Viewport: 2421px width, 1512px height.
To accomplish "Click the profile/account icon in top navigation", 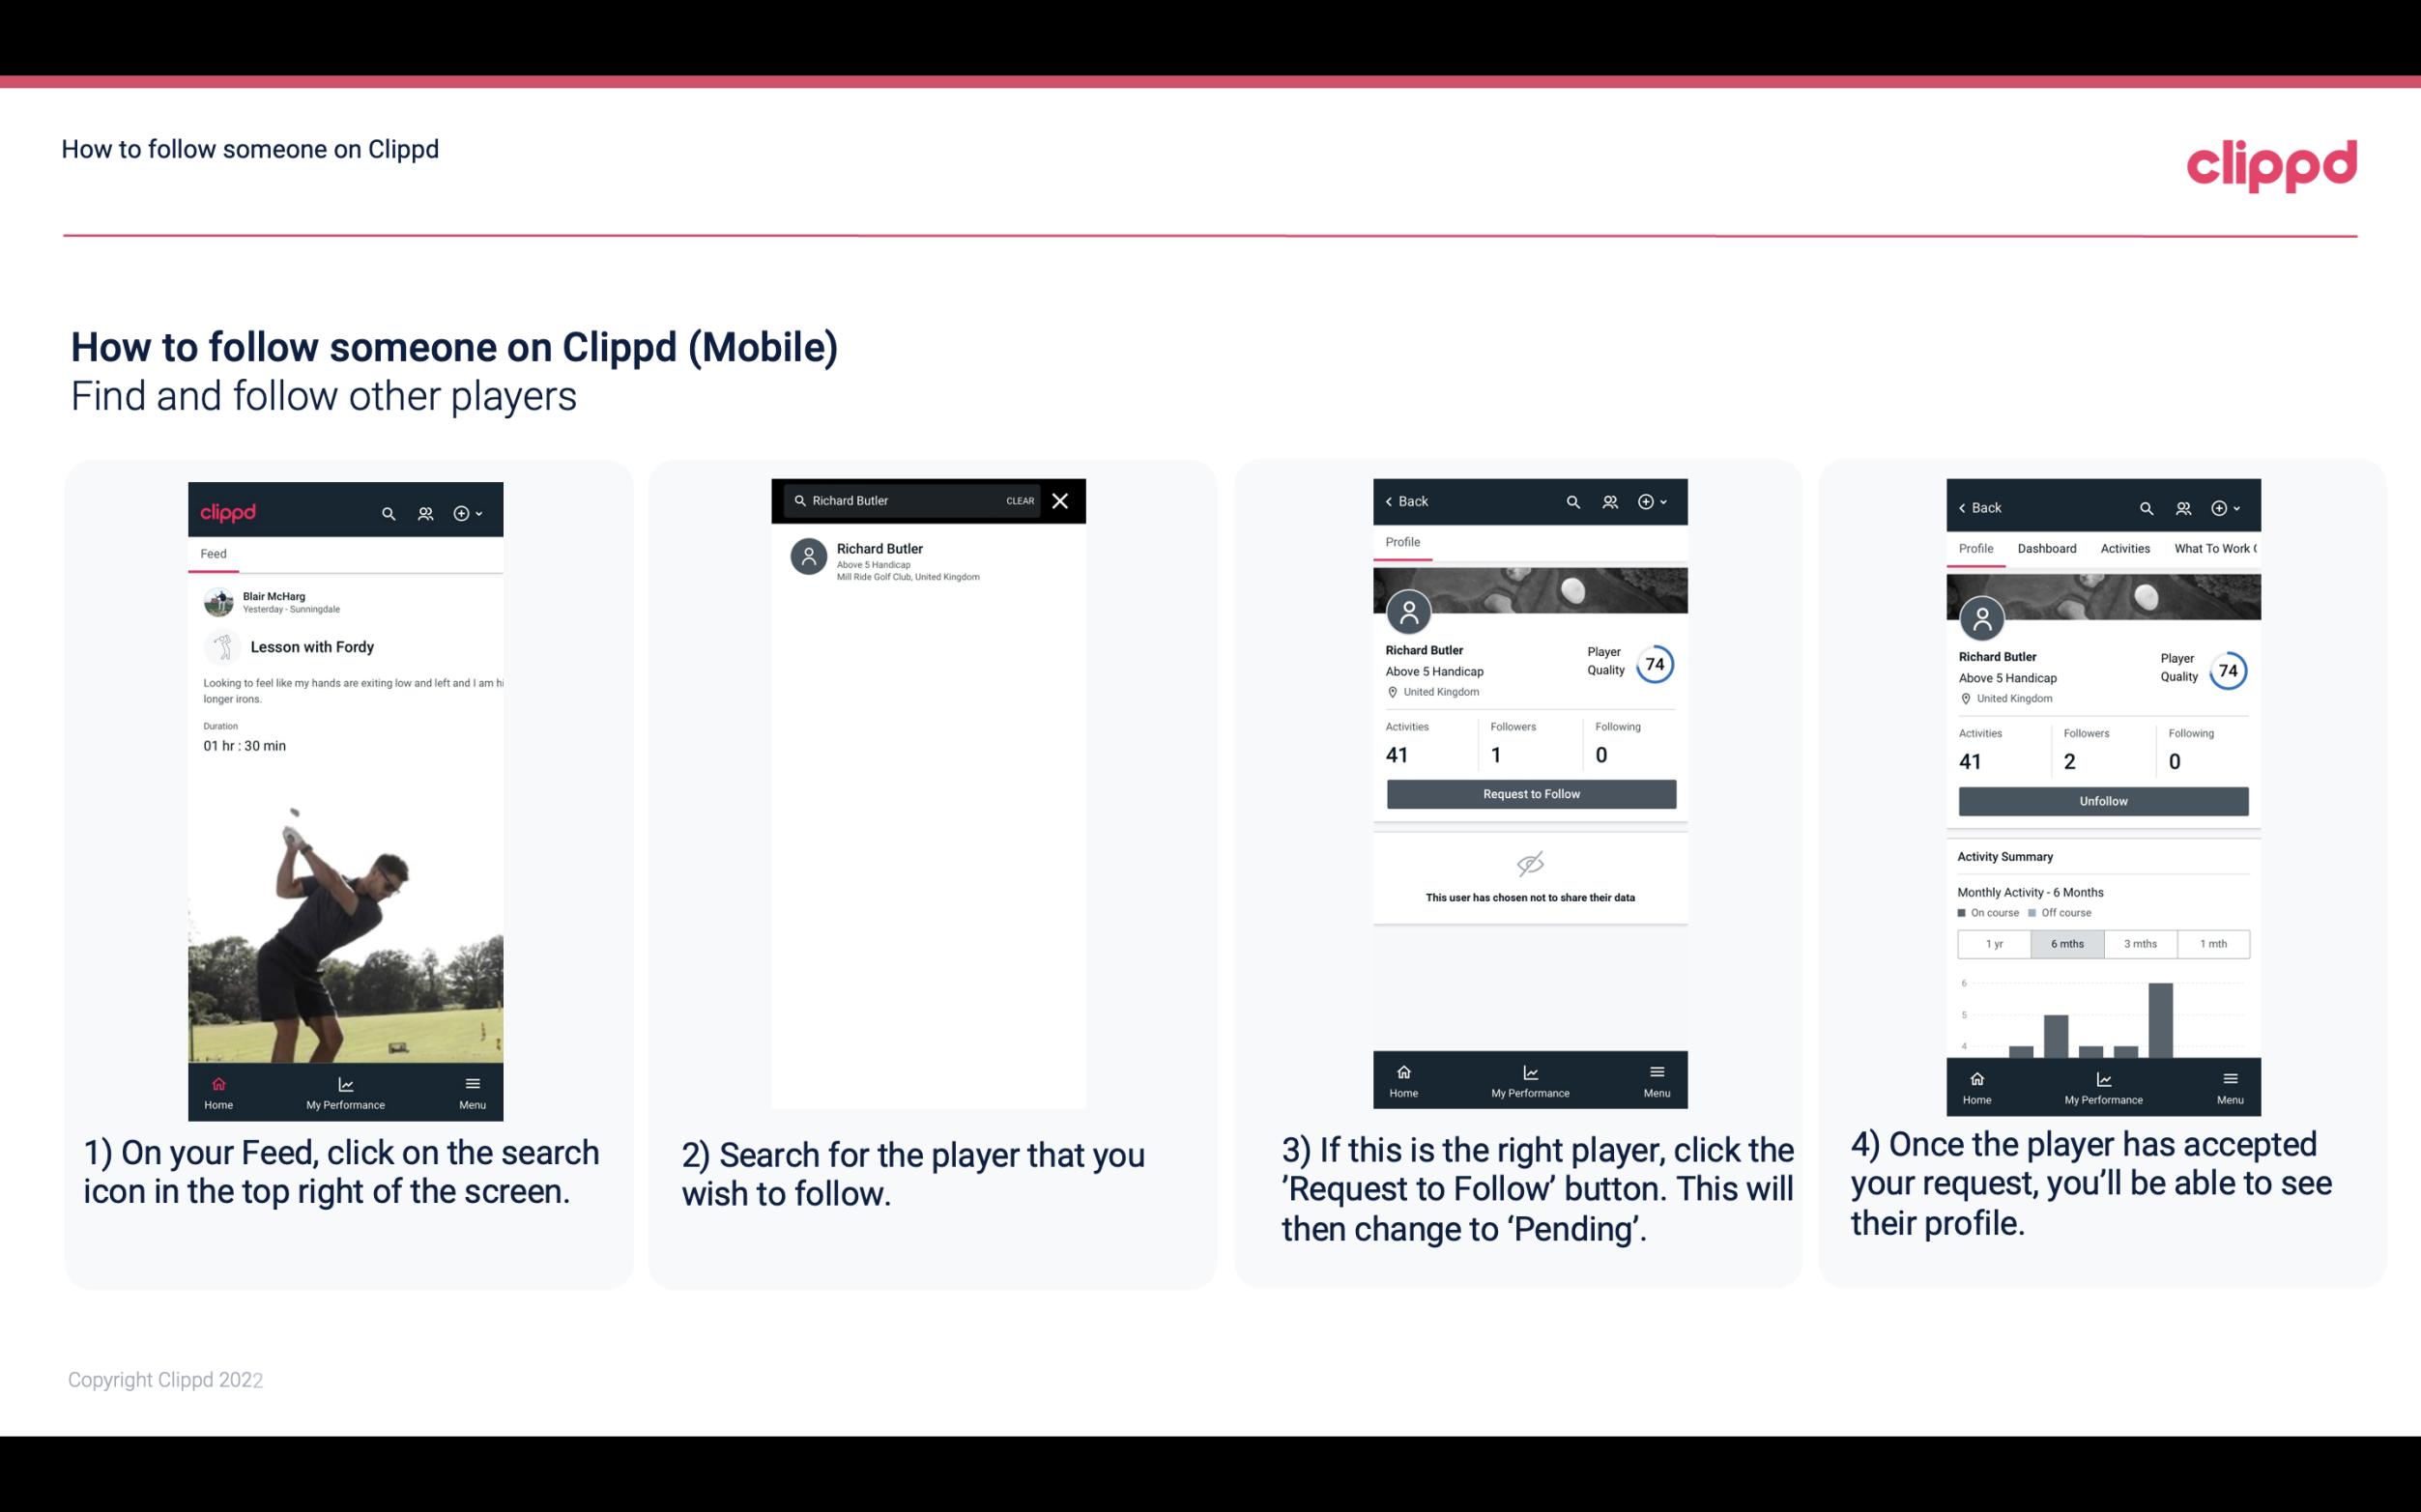I will coord(423,510).
